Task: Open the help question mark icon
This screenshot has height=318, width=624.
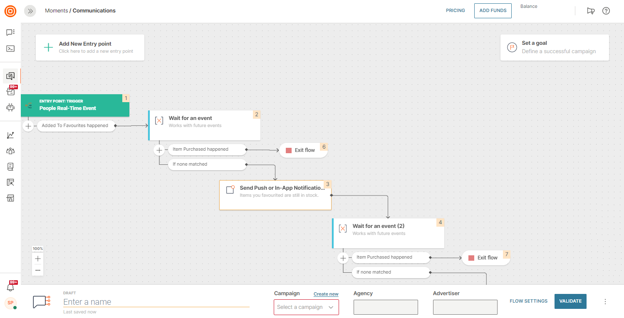Action: pos(606,11)
